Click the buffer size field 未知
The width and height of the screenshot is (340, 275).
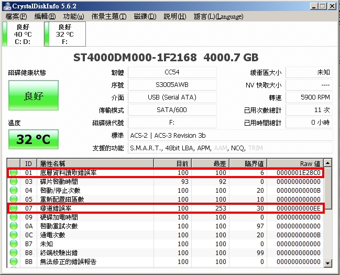(309, 72)
